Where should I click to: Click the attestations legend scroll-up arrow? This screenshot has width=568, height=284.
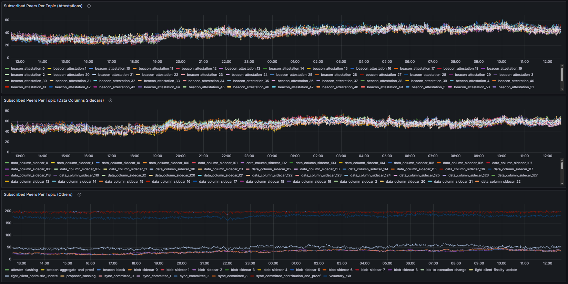[562, 65]
